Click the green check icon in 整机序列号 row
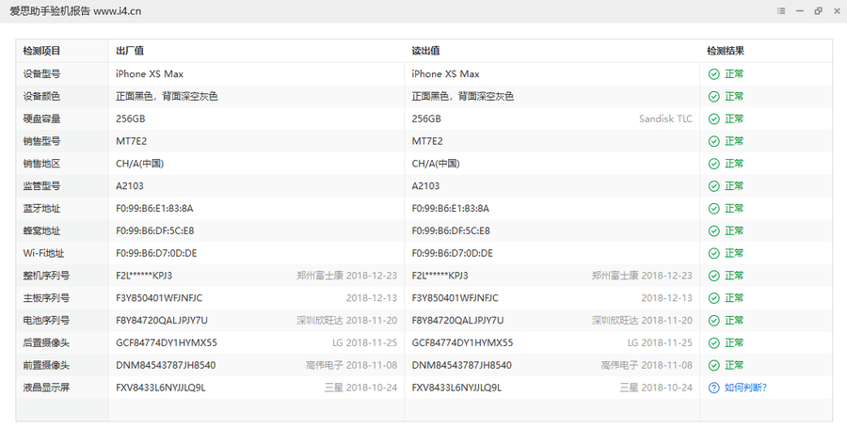This screenshot has width=847, height=428. 714,276
